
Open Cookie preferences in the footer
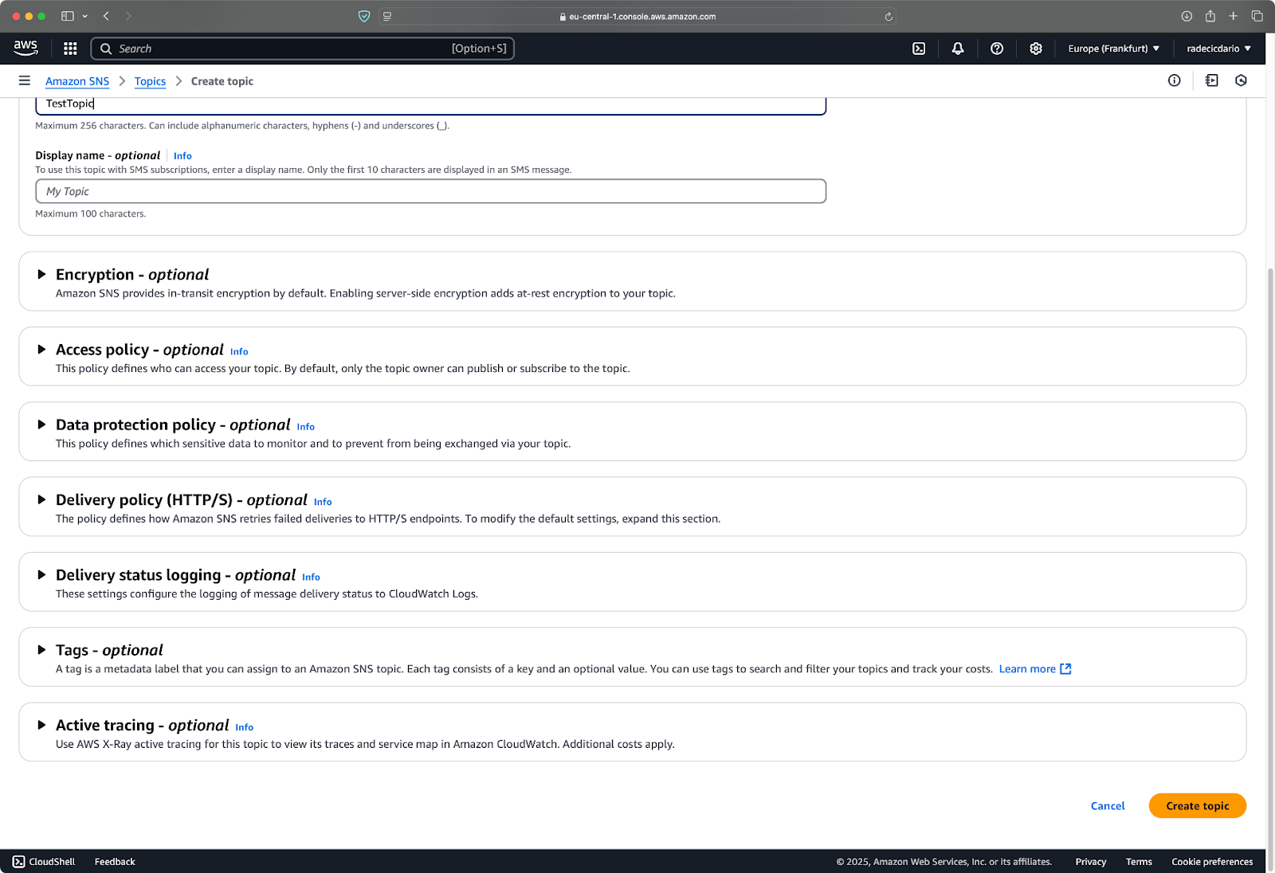pos(1212,862)
